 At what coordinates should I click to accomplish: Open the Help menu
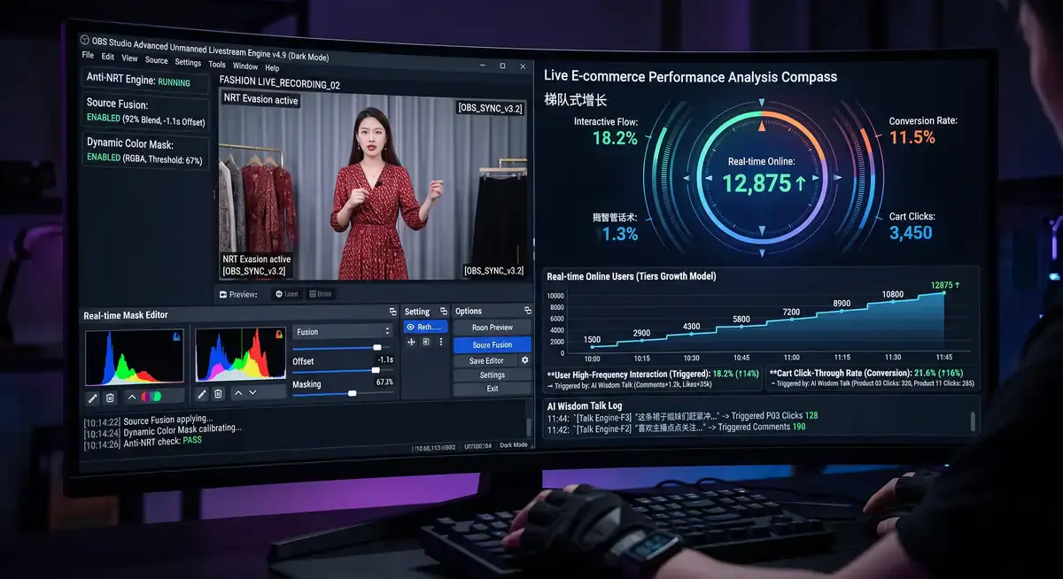[x=272, y=68]
